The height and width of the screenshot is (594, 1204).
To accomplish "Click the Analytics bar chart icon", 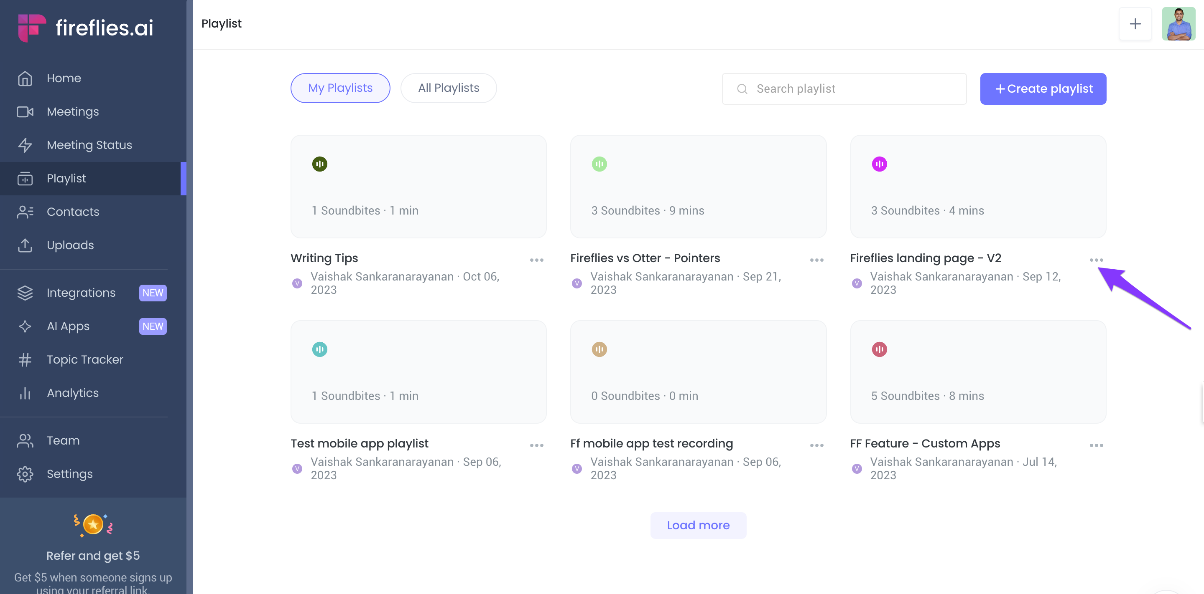I will [25, 393].
